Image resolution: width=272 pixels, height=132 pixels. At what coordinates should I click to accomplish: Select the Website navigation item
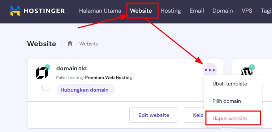141,11
